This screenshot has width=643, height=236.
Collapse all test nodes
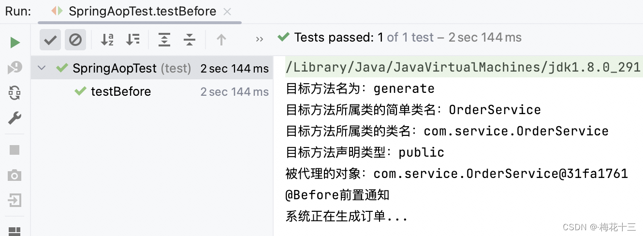(x=190, y=40)
